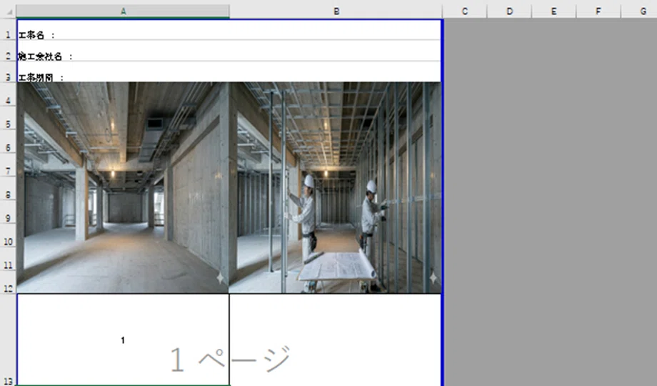Select row 3 header
This screenshot has width=657, height=386.
pos(8,72)
